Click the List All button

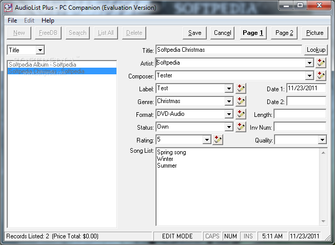[106, 33]
